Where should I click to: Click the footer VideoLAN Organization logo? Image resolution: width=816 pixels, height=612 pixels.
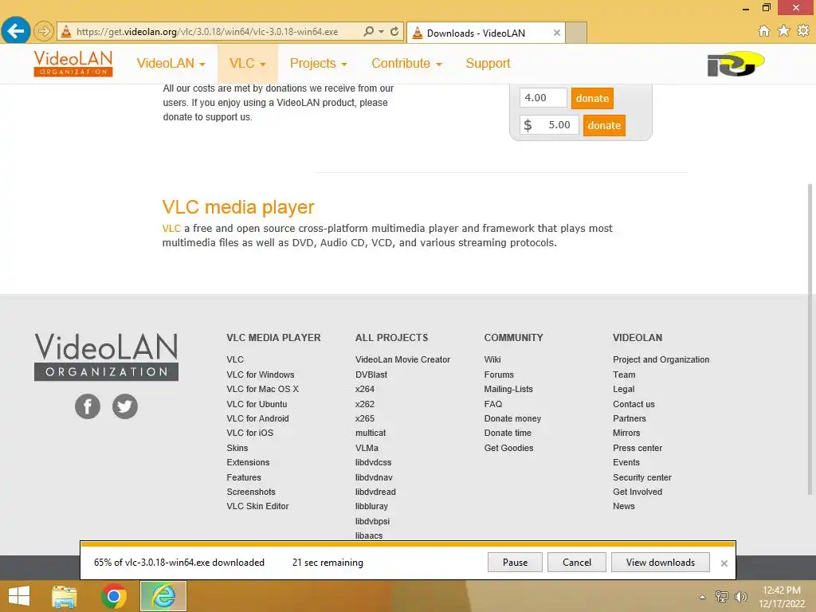click(x=106, y=357)
